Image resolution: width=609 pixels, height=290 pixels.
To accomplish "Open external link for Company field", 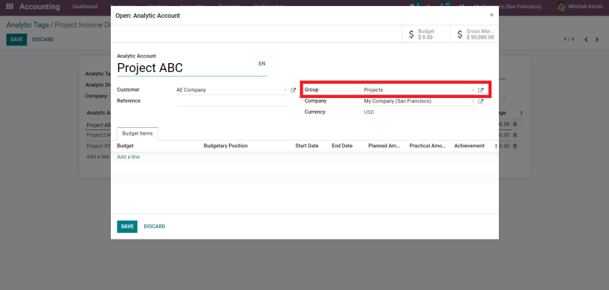I will point(480,101).
